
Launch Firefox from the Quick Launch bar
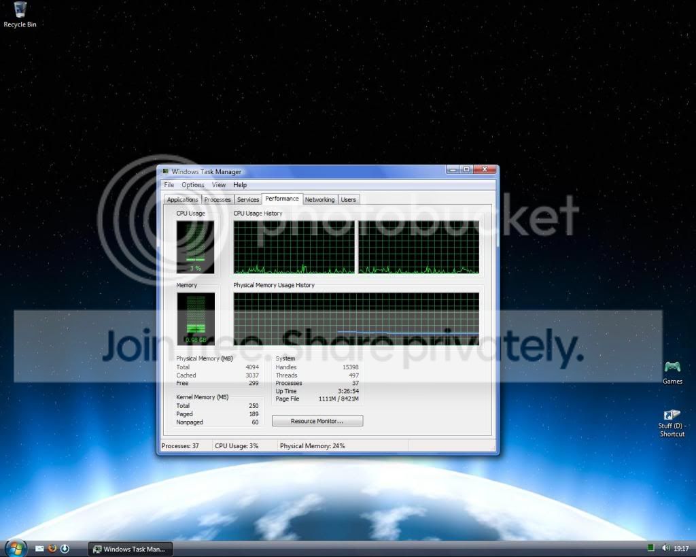click(x=52, y=548)
